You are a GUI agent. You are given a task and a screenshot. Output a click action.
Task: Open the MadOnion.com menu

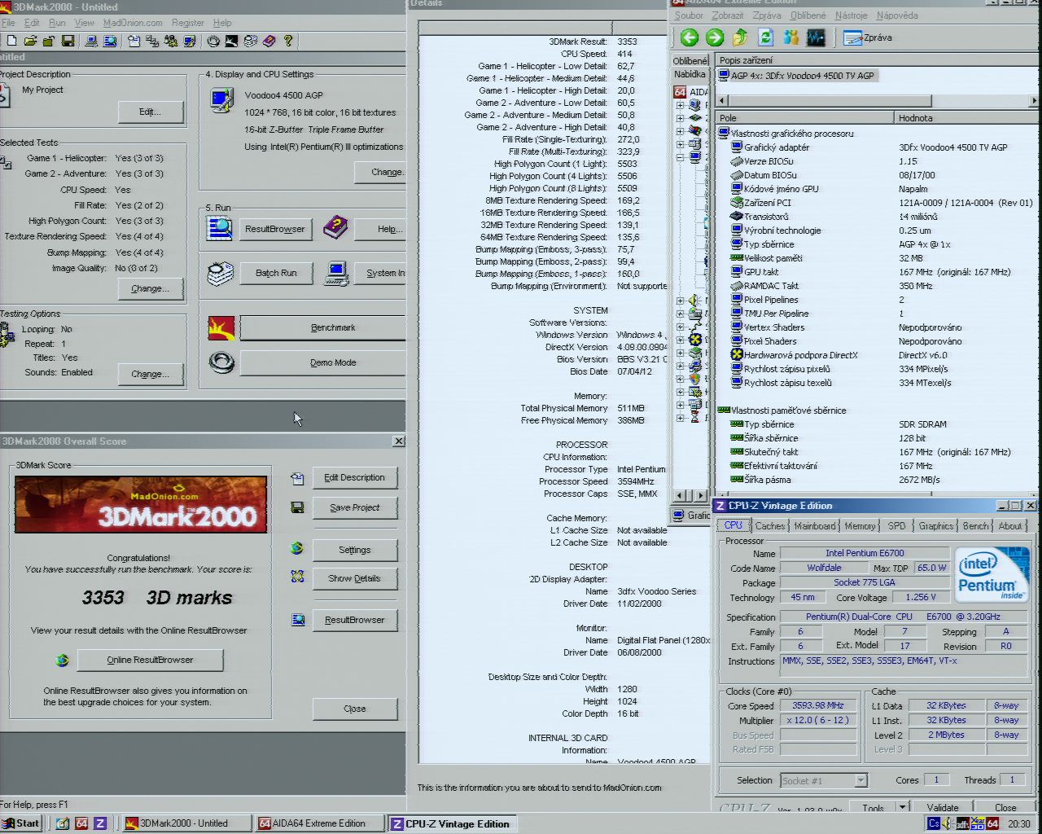(133, 23)
